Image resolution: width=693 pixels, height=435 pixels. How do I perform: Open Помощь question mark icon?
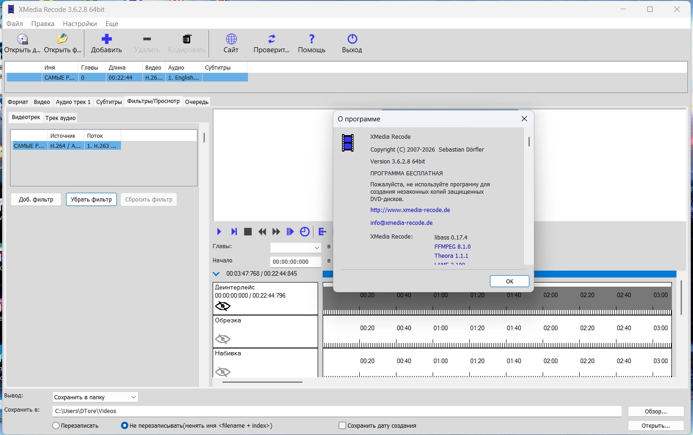312,39
